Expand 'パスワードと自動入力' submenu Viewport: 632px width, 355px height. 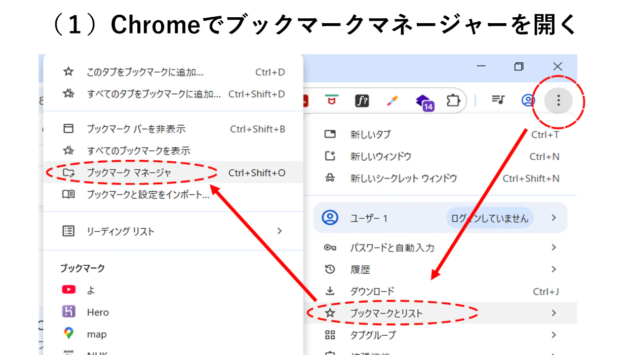coord(440,248)
